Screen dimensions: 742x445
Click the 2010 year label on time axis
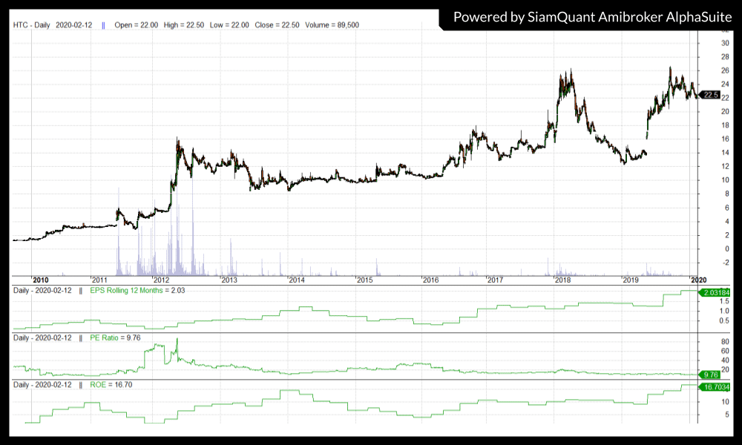coord(40,280)
